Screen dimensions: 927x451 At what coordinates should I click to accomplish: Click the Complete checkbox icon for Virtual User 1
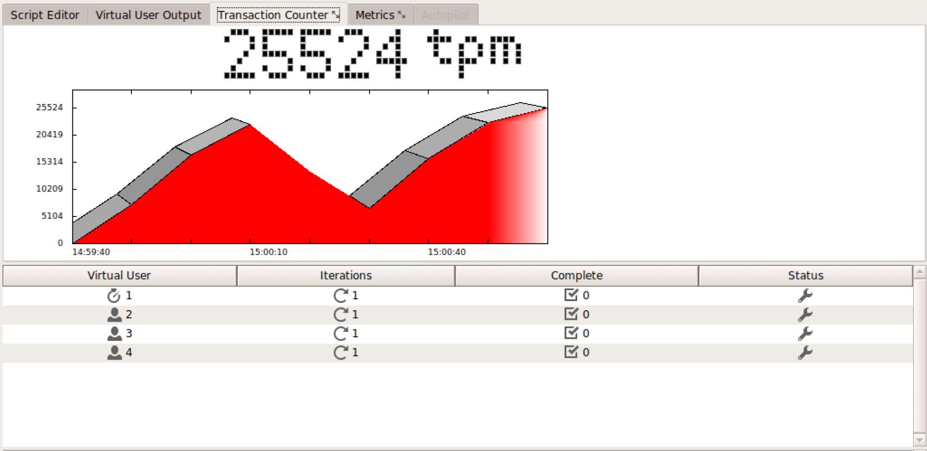571,296
